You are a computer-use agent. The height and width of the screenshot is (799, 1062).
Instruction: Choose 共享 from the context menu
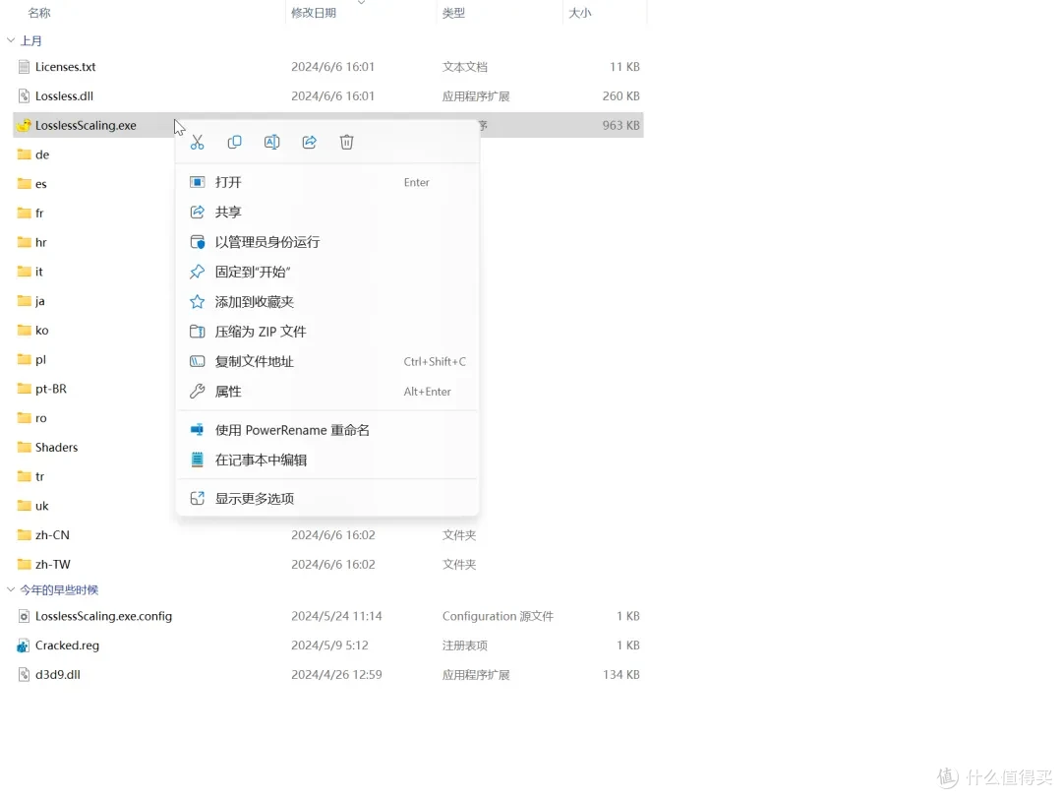coord(327,213)
